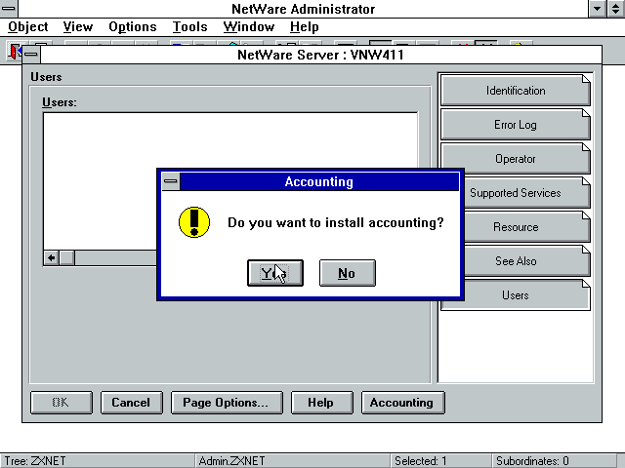Click the 'Do you want to install accounting?' message

click(336, 222)
